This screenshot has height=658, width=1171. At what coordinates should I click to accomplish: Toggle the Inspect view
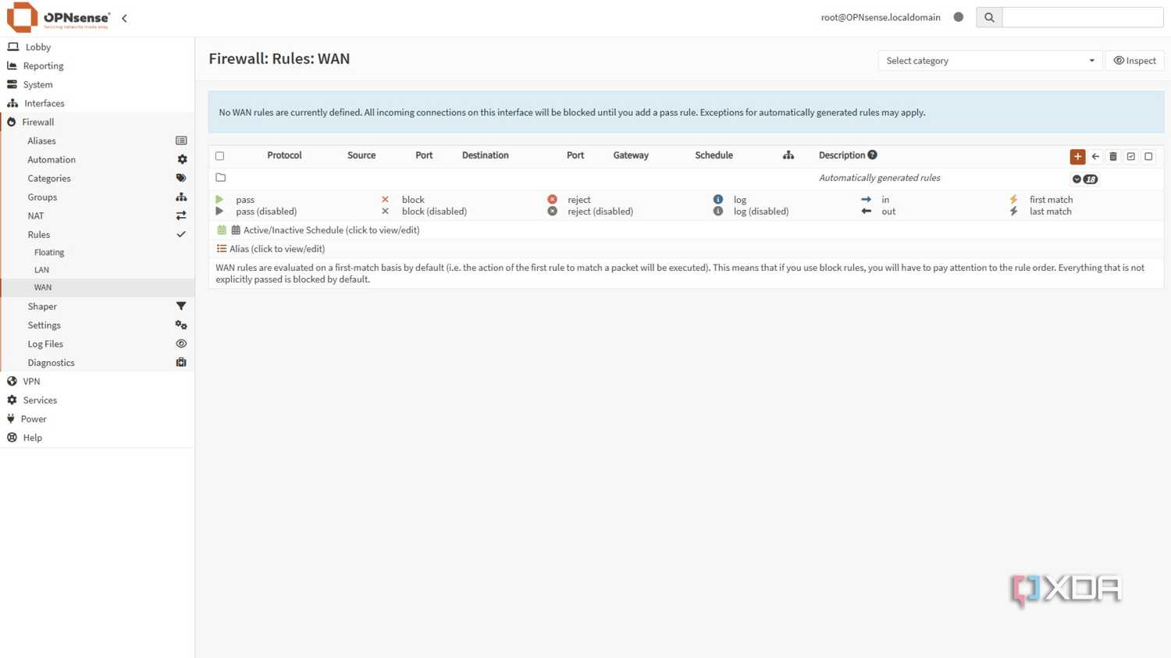tap(1134, 61)
